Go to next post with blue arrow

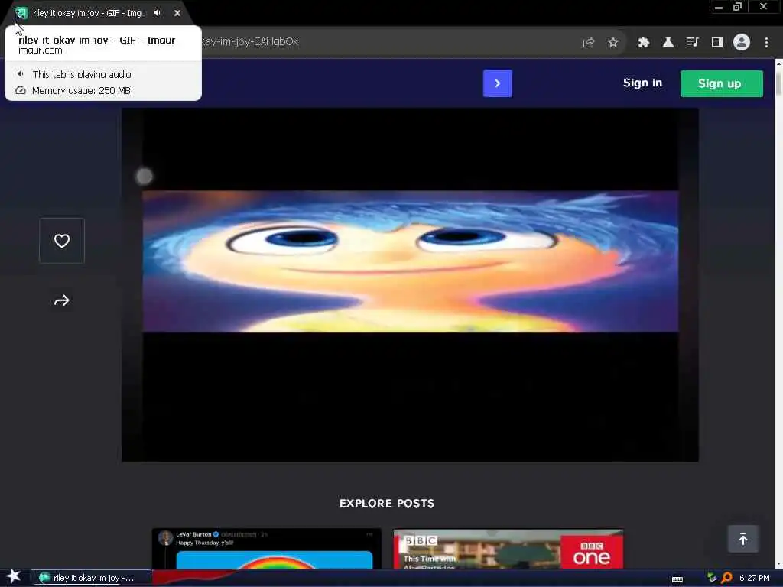[497, 83]
